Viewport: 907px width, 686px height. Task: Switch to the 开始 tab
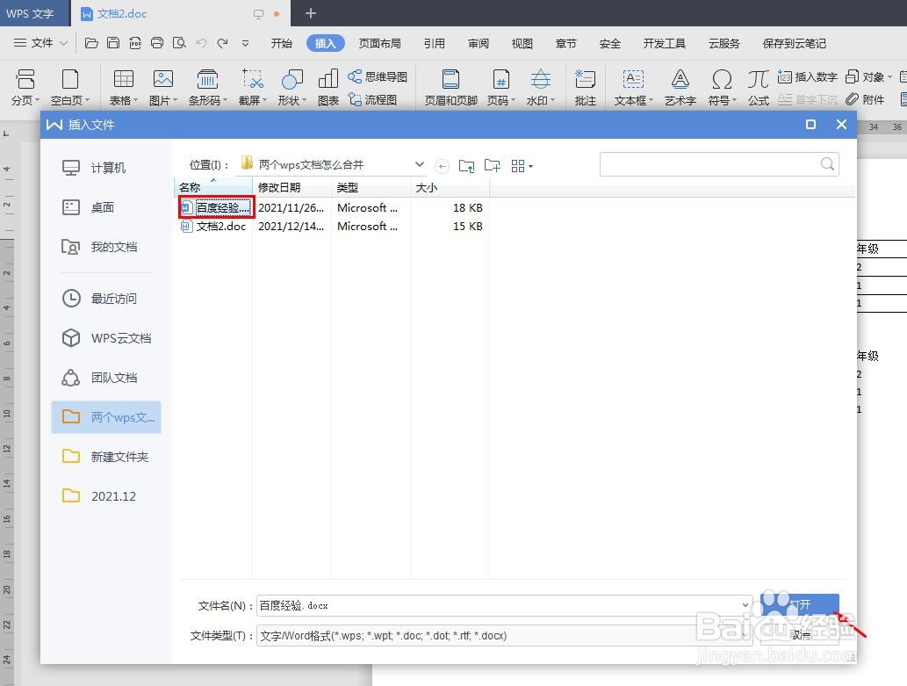click(282, 43)
